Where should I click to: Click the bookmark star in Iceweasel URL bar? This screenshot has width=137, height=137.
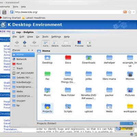pyautogui.click(x=130, y=12)
